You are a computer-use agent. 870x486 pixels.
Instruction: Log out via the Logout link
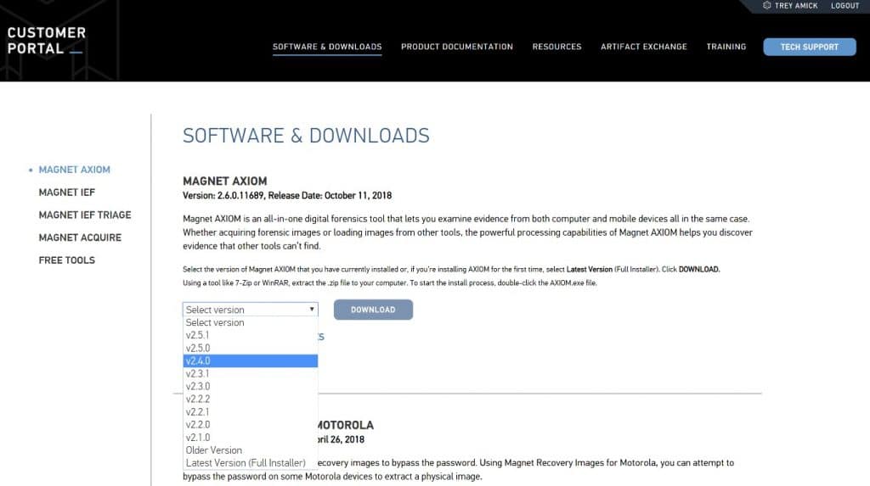coord(845,6)
